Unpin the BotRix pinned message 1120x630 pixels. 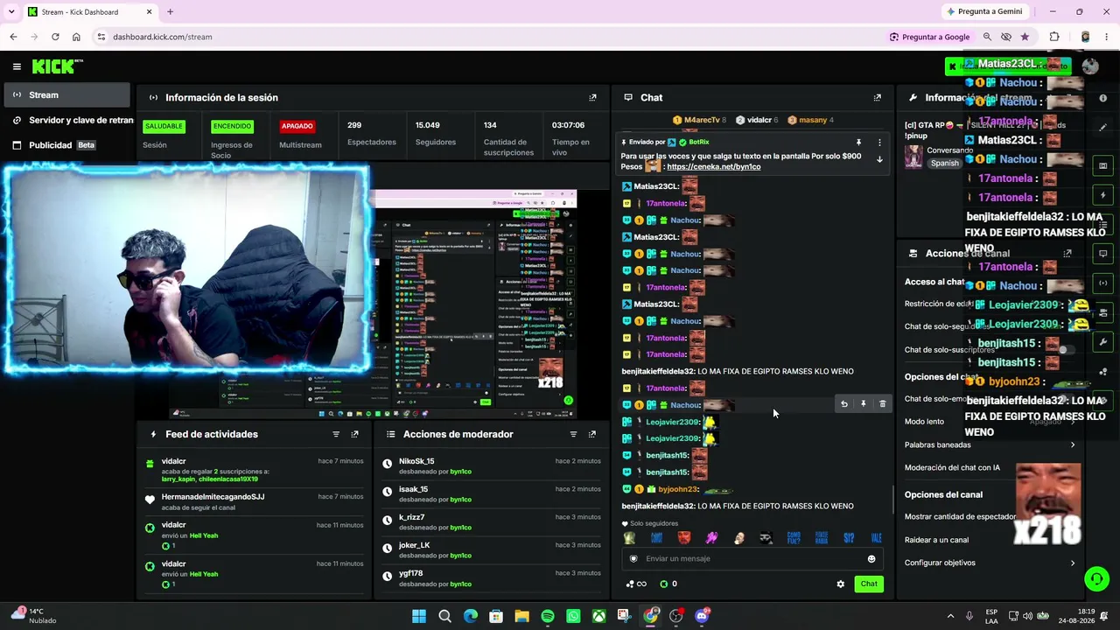(858, 142)
